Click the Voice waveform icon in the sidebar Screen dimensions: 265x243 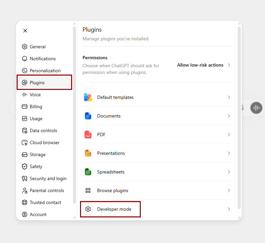click(25, 95)
